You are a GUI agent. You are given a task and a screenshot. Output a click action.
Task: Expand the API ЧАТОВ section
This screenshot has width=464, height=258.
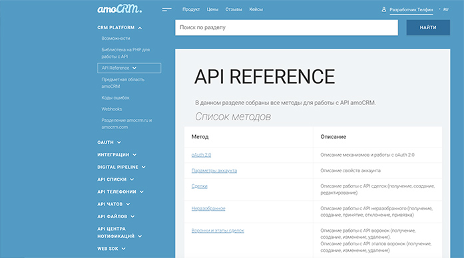(114, 204)
